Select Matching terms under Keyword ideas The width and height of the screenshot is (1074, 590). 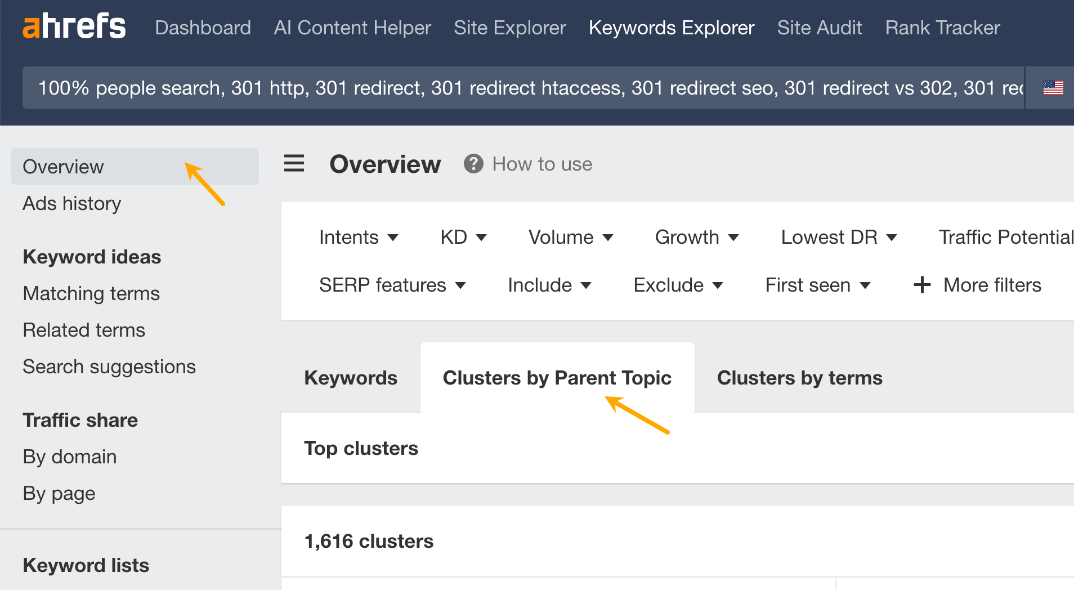click(91, 293)
